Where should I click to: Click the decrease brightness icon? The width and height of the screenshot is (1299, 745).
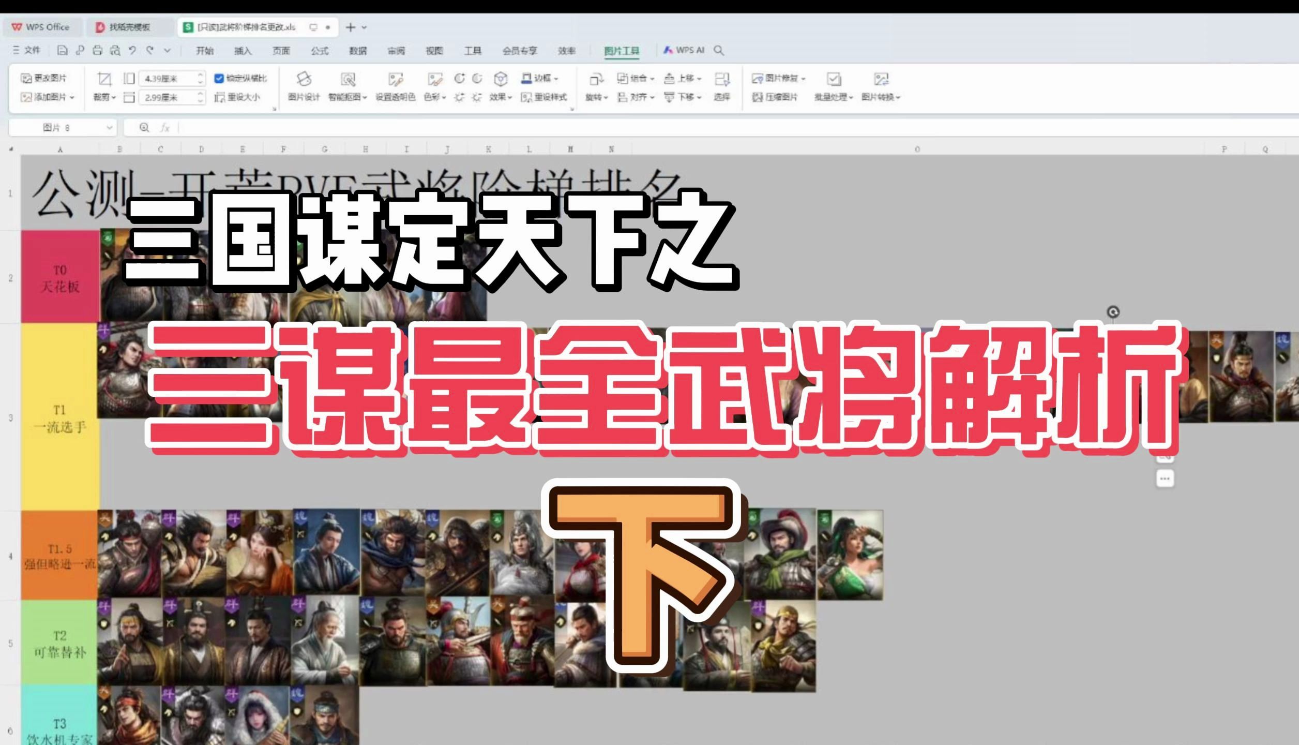pyautogui.click(x=477, y=97)
